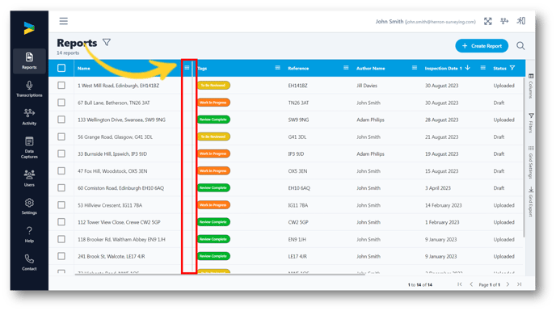
Task: Open the Grid Export side tab
Action: [531, 202]
